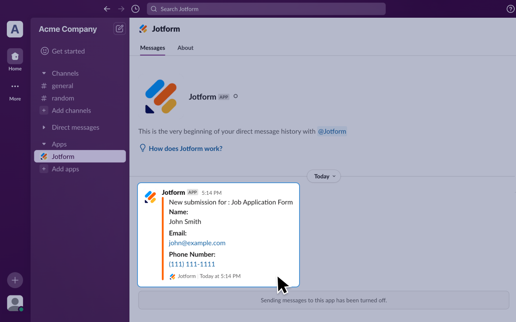
Task: Click the disabled message input box
Action: pos(324,300)
